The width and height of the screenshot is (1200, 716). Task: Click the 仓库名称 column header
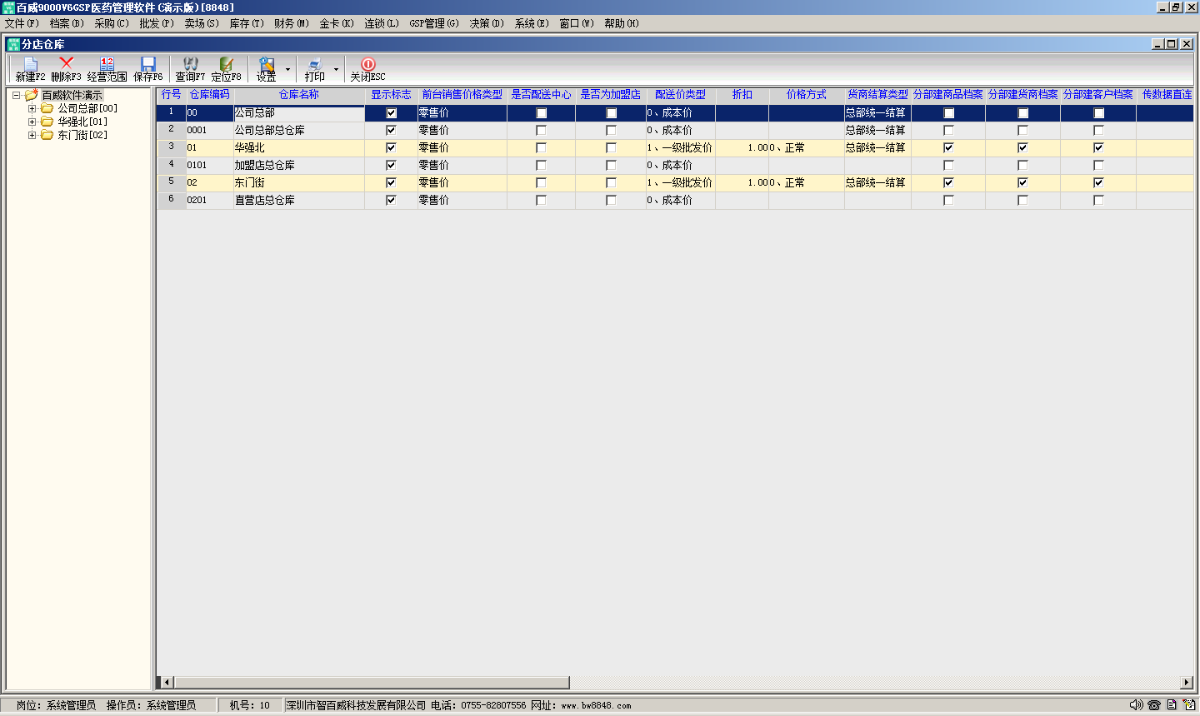coord(298,95)
